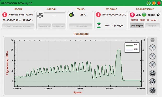Click the green window button in title bar
The image size is (162, 97).
click(148, 3)
